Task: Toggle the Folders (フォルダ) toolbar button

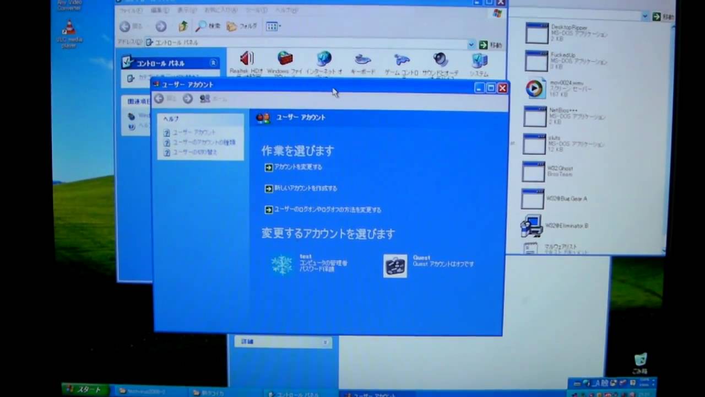Action: click(x=242, y=26)
